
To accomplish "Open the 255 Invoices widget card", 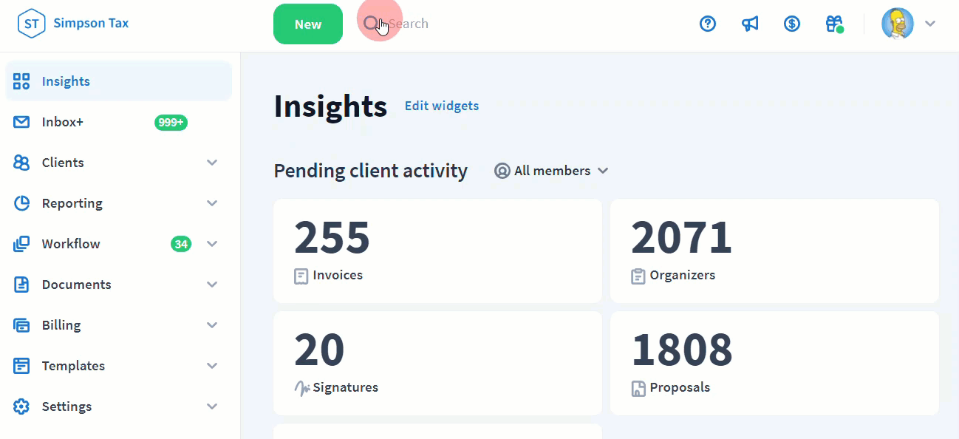I will click(437, 251).
